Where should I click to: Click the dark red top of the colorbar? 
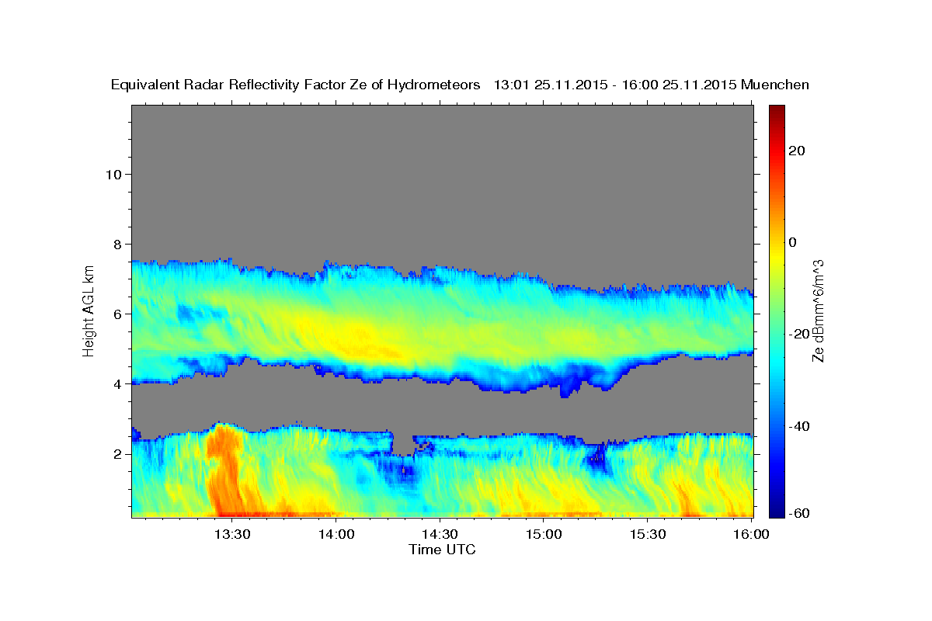pyautogui.click(x=777, y=113)
